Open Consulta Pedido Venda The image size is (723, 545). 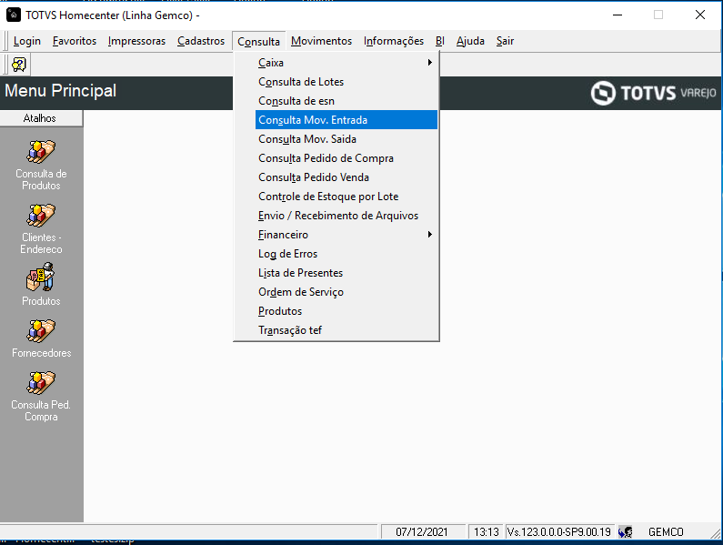coord(346,177)
